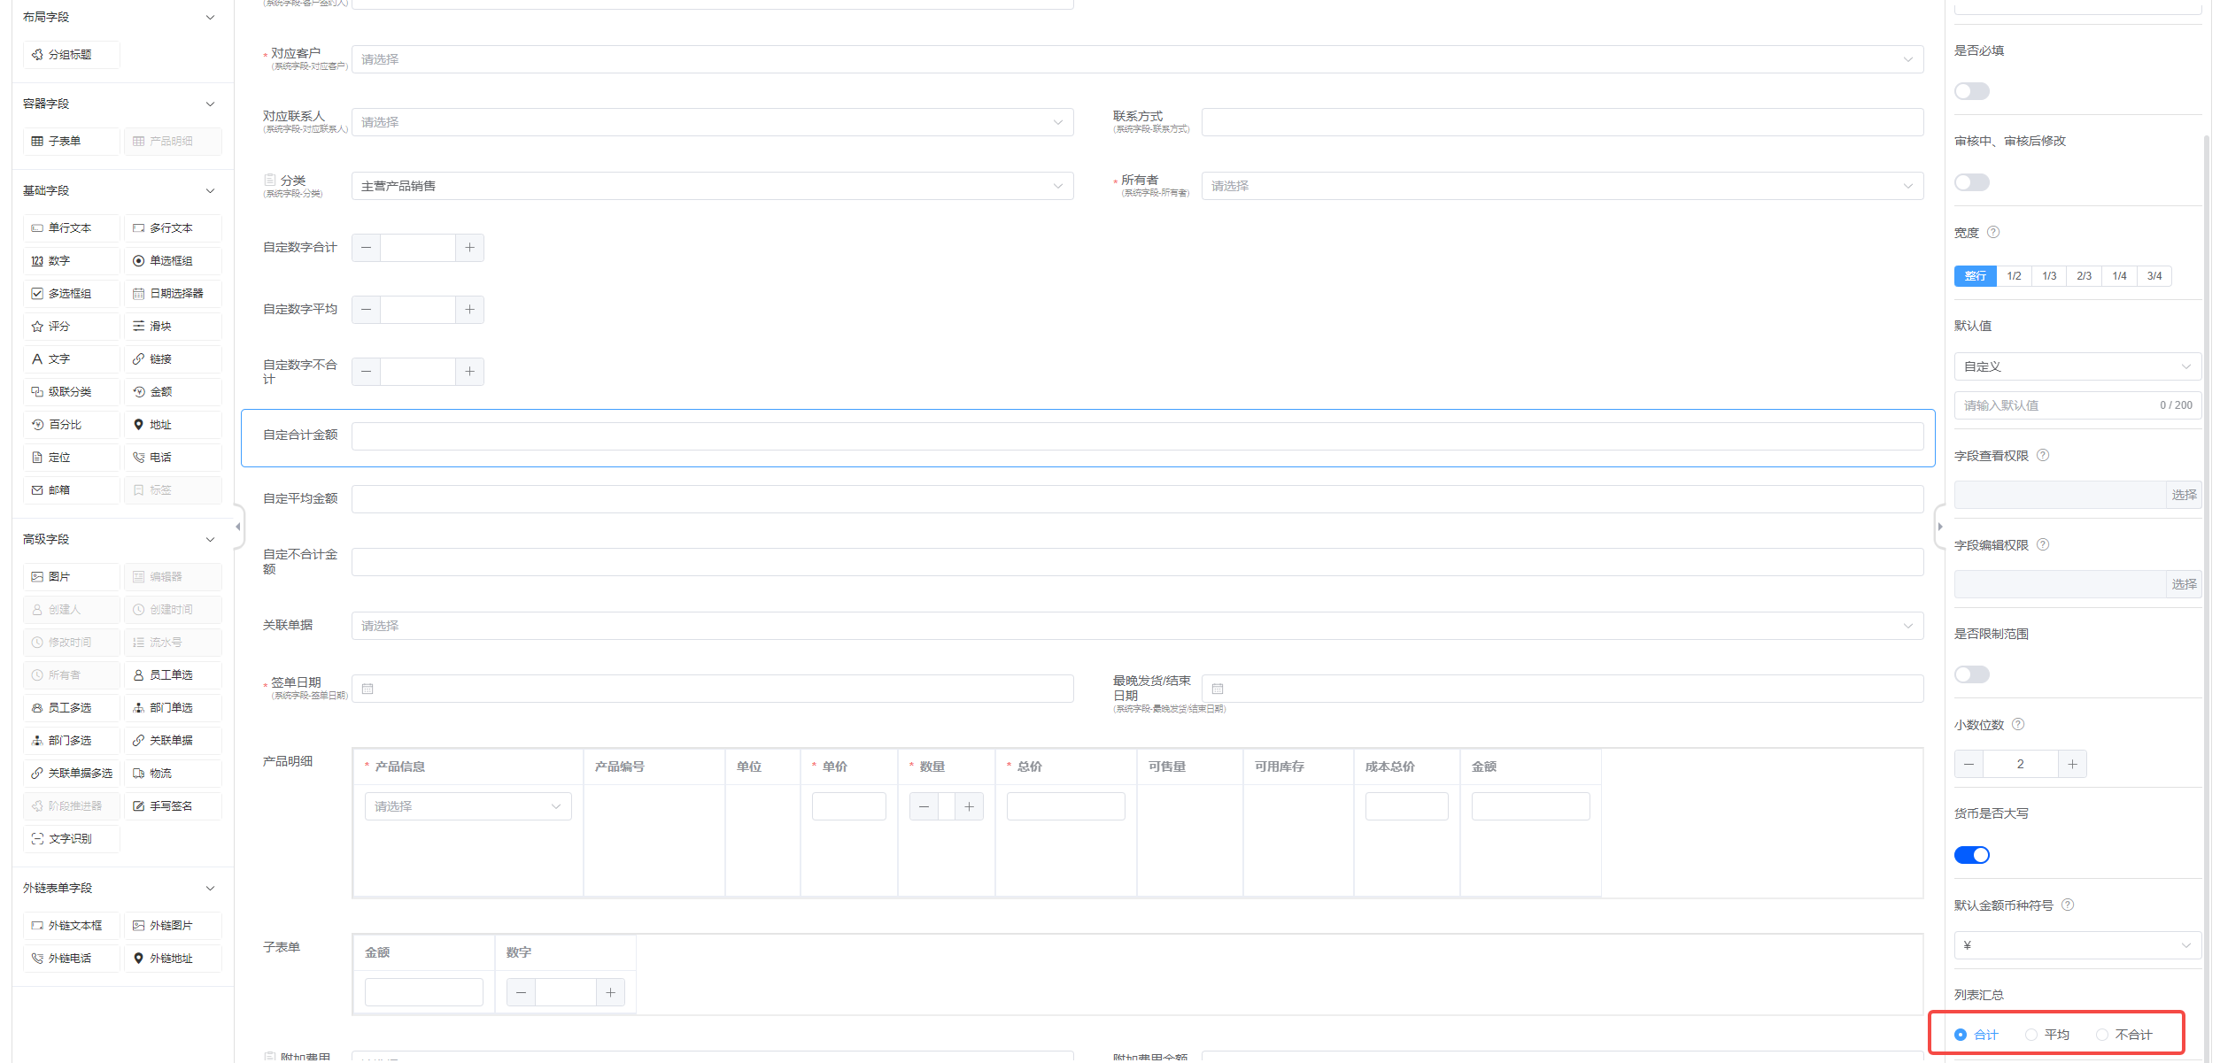Add a 子表单 container field

point(71,142)
